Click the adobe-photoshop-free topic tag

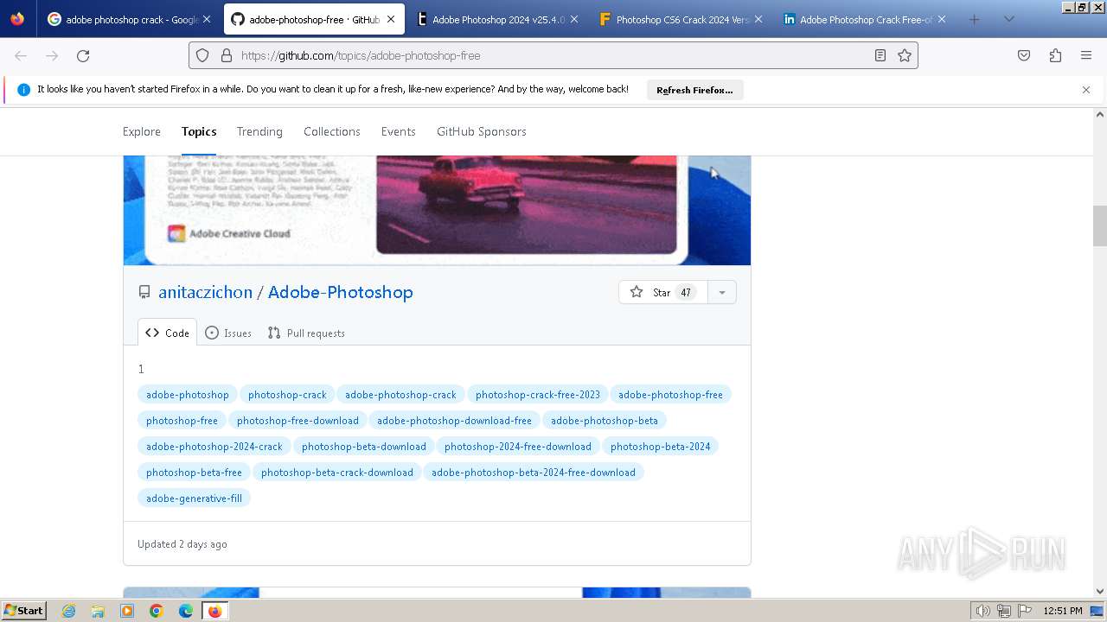(670, 395)
